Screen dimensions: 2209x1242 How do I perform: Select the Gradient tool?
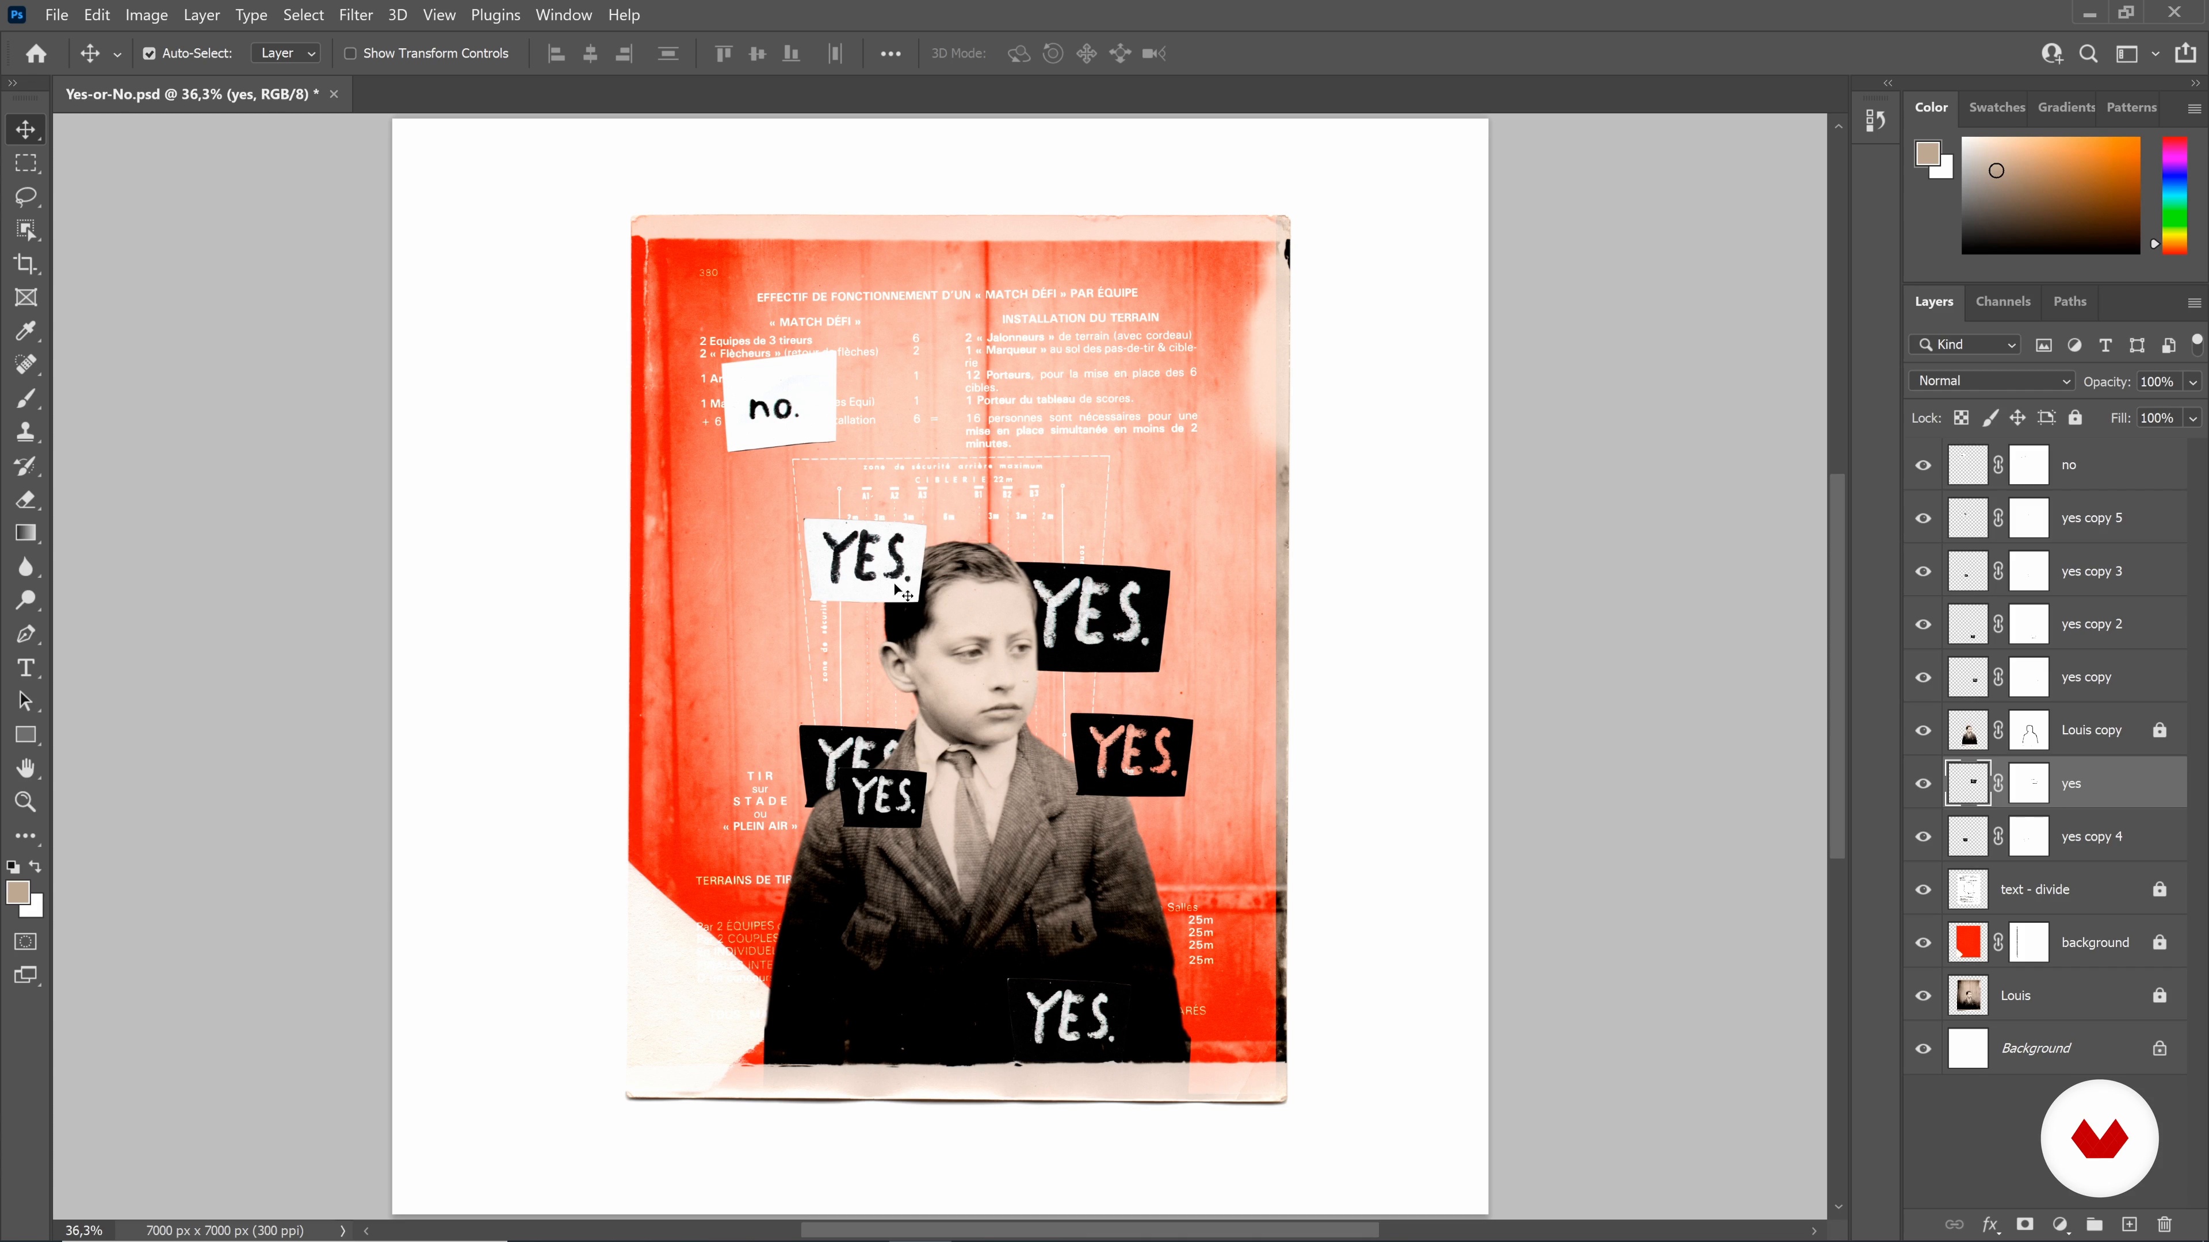pyautogui.click(x=26, y=533)
